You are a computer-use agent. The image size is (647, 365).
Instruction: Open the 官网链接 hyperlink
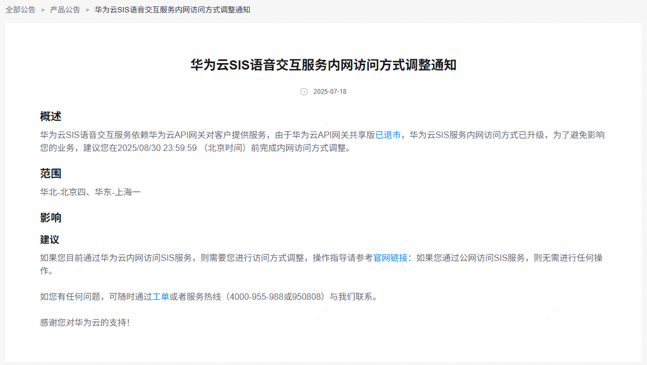391,258
